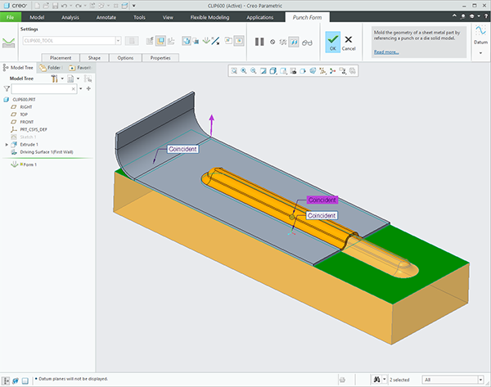Switch to the Favorites navigator tab
Viewport: 491px width, 387px height.
(80, 68)
